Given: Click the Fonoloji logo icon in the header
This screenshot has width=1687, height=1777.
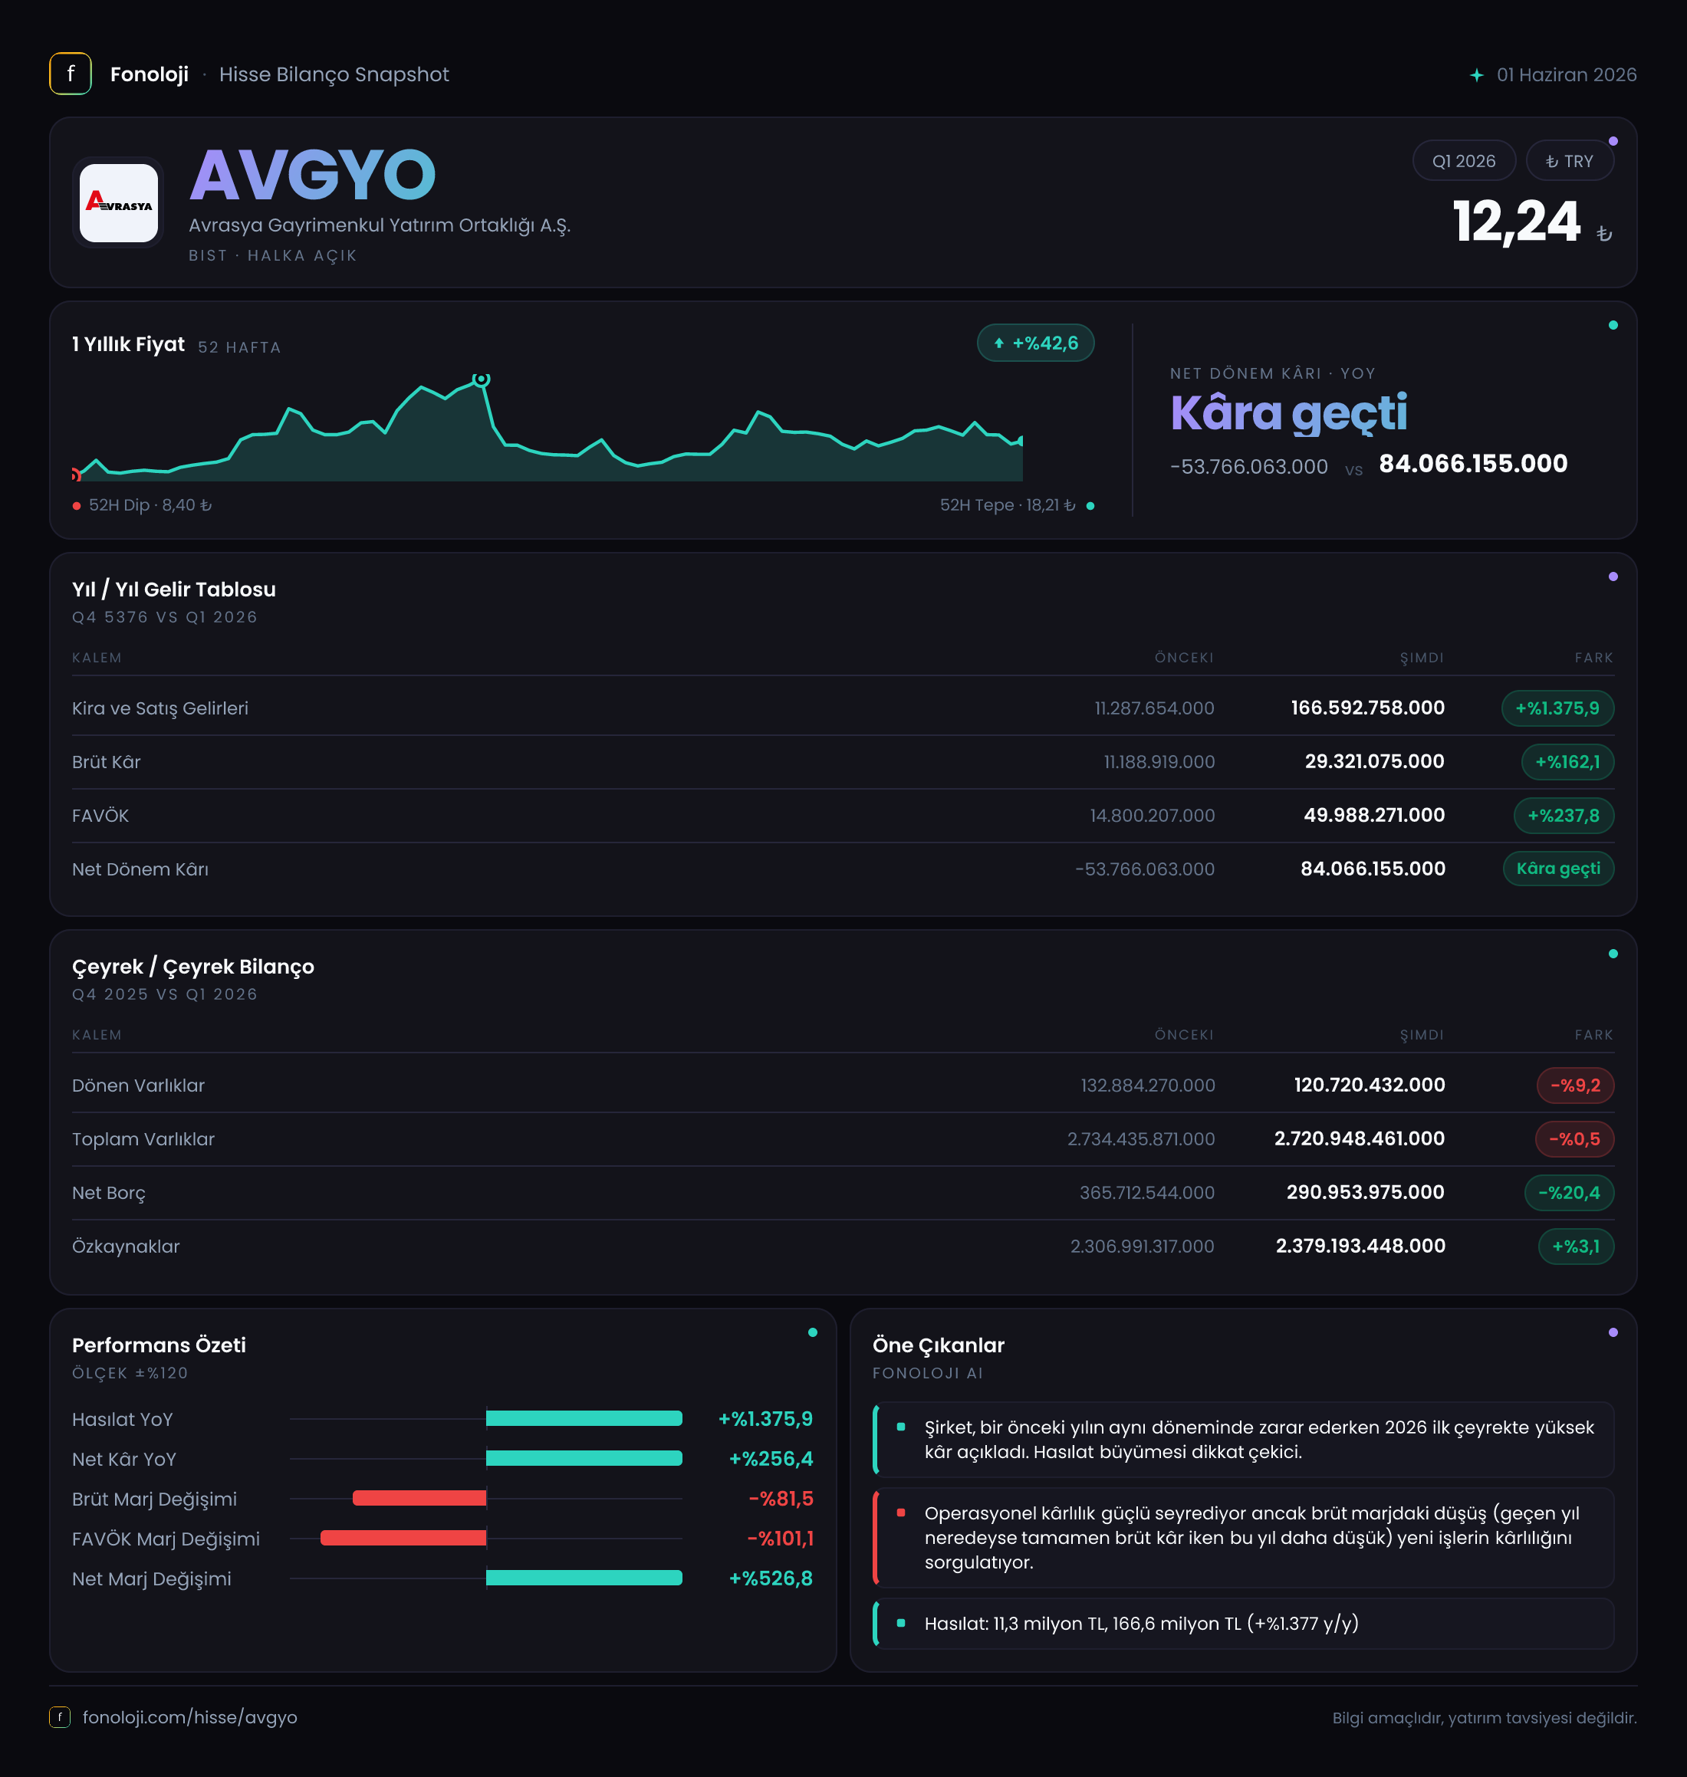Looking at the screenshot, I should click(70, 74).
